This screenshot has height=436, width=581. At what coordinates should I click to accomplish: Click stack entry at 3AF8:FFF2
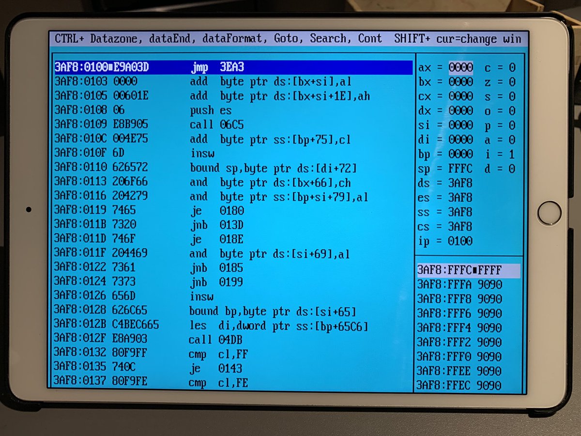(x=459, y=343)
